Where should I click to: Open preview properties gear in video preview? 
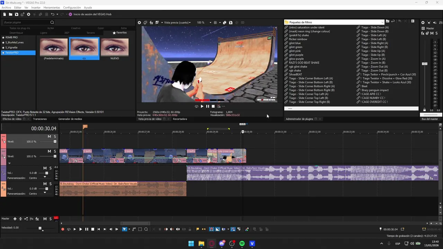(x=139, y=22)
